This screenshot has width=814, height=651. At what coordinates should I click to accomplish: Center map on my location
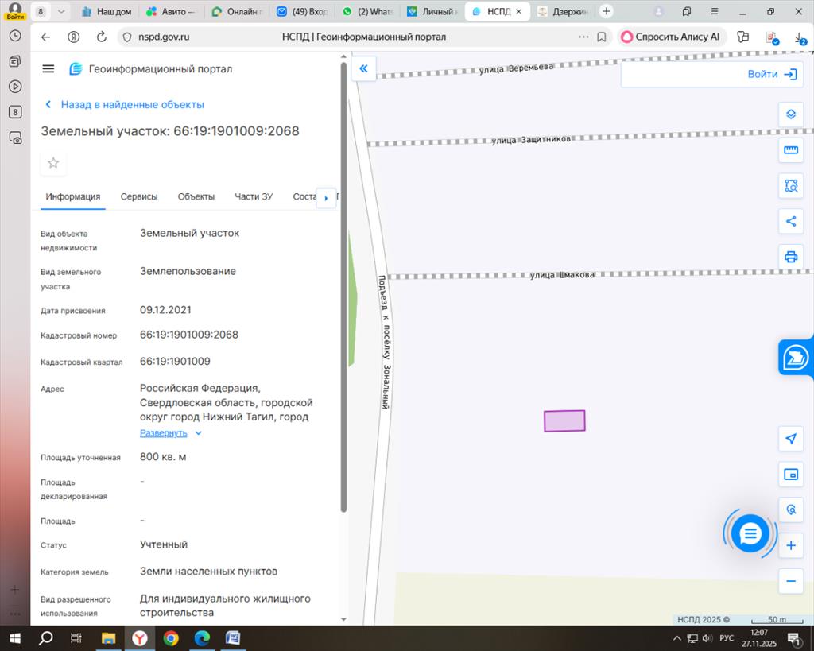(x=790, y=439)
